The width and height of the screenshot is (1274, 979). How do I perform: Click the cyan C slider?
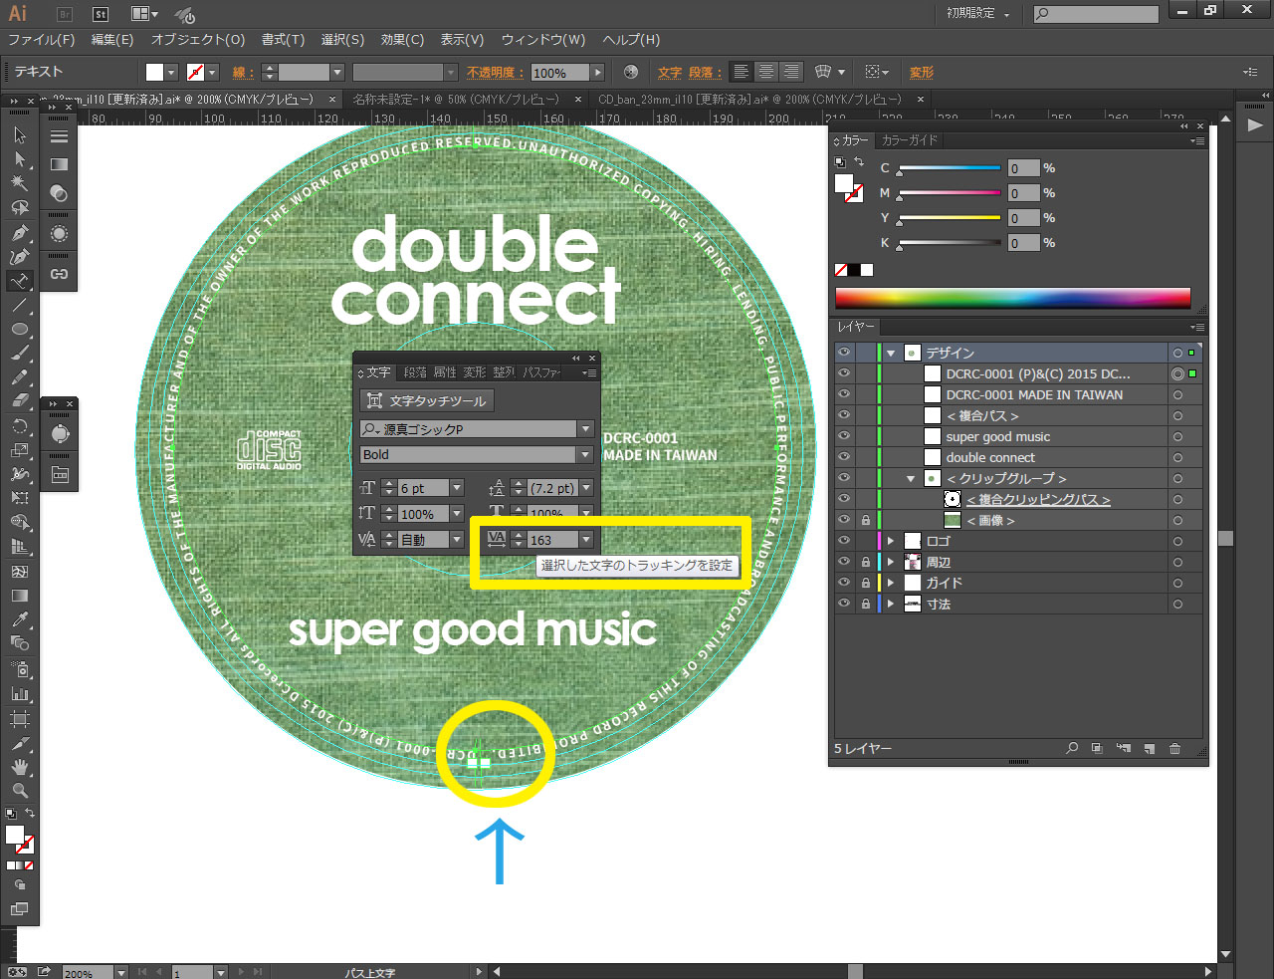(x=951, y=168)
